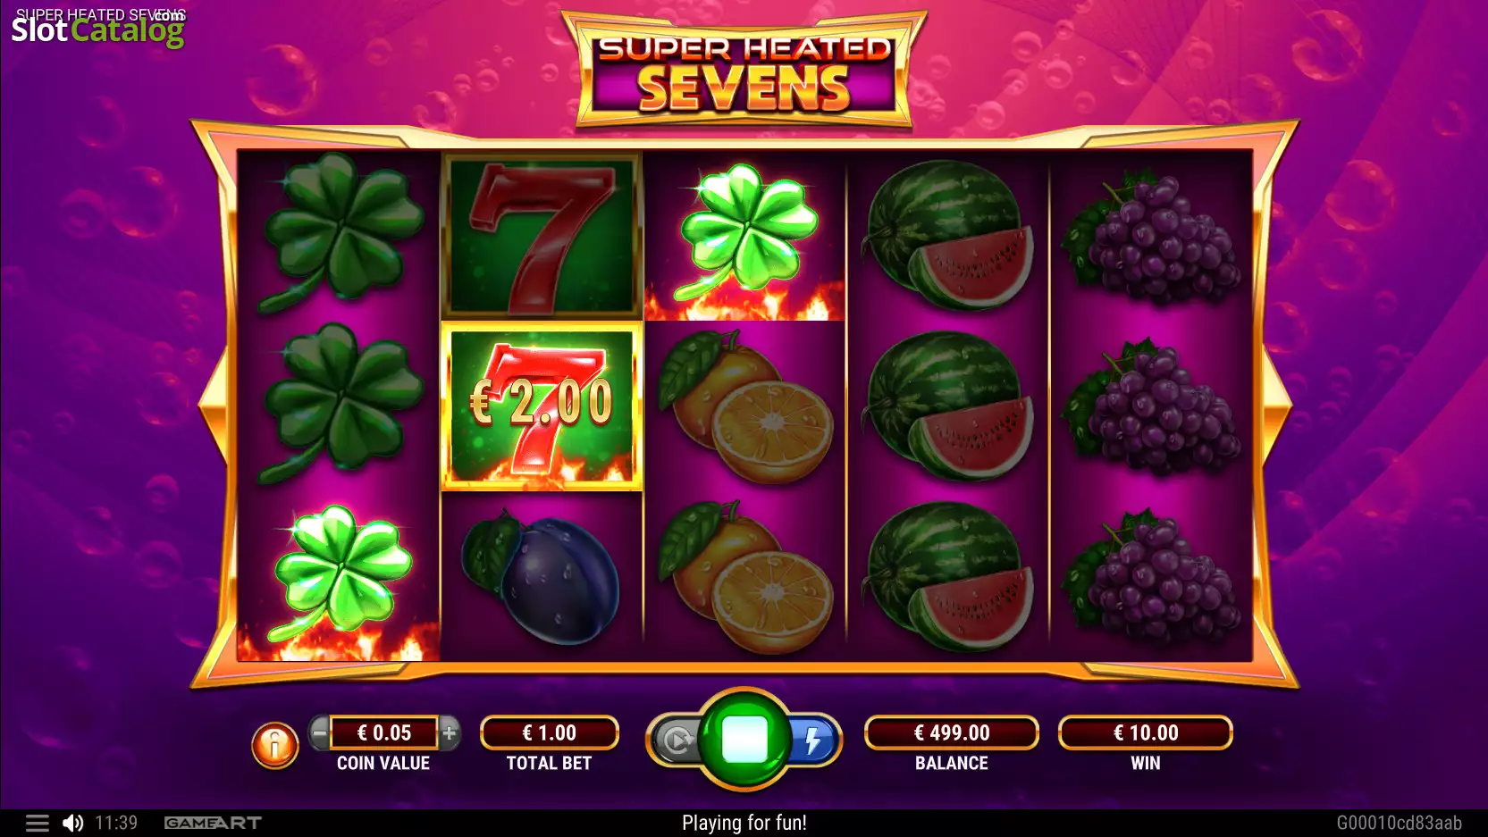Click the € 0.05 coin value field
This screenshot has height=837, width=1488.
pos(384,732)
